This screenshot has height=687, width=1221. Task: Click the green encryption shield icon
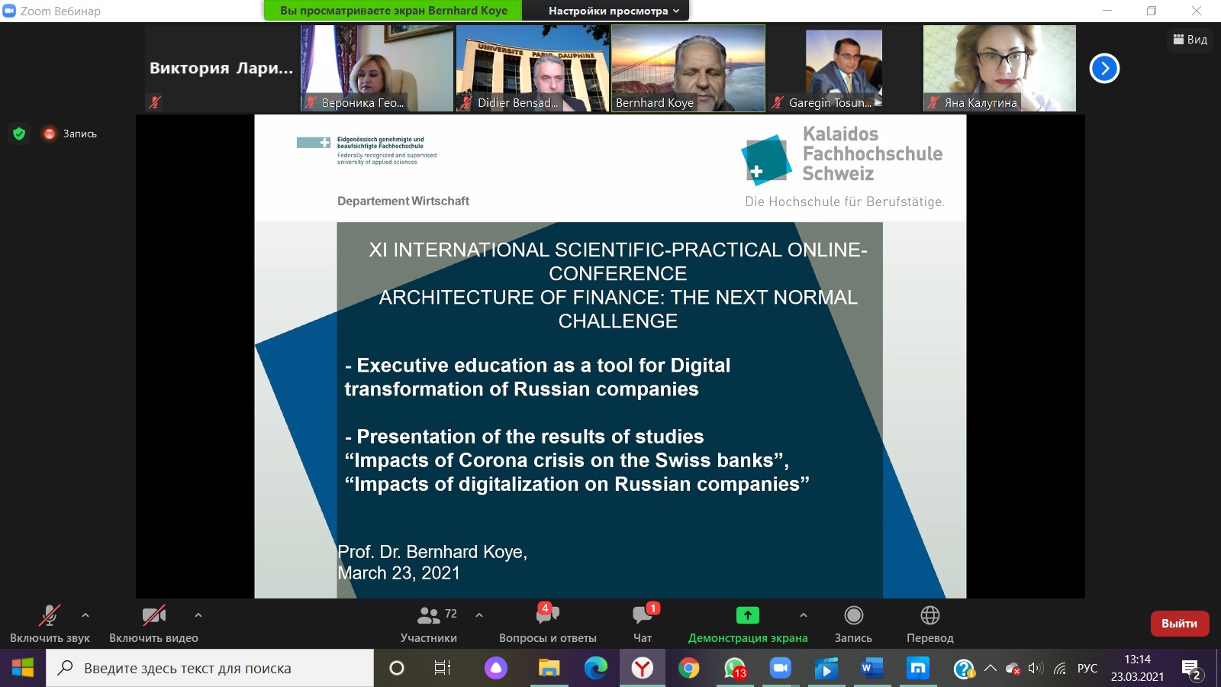(19, 134)
